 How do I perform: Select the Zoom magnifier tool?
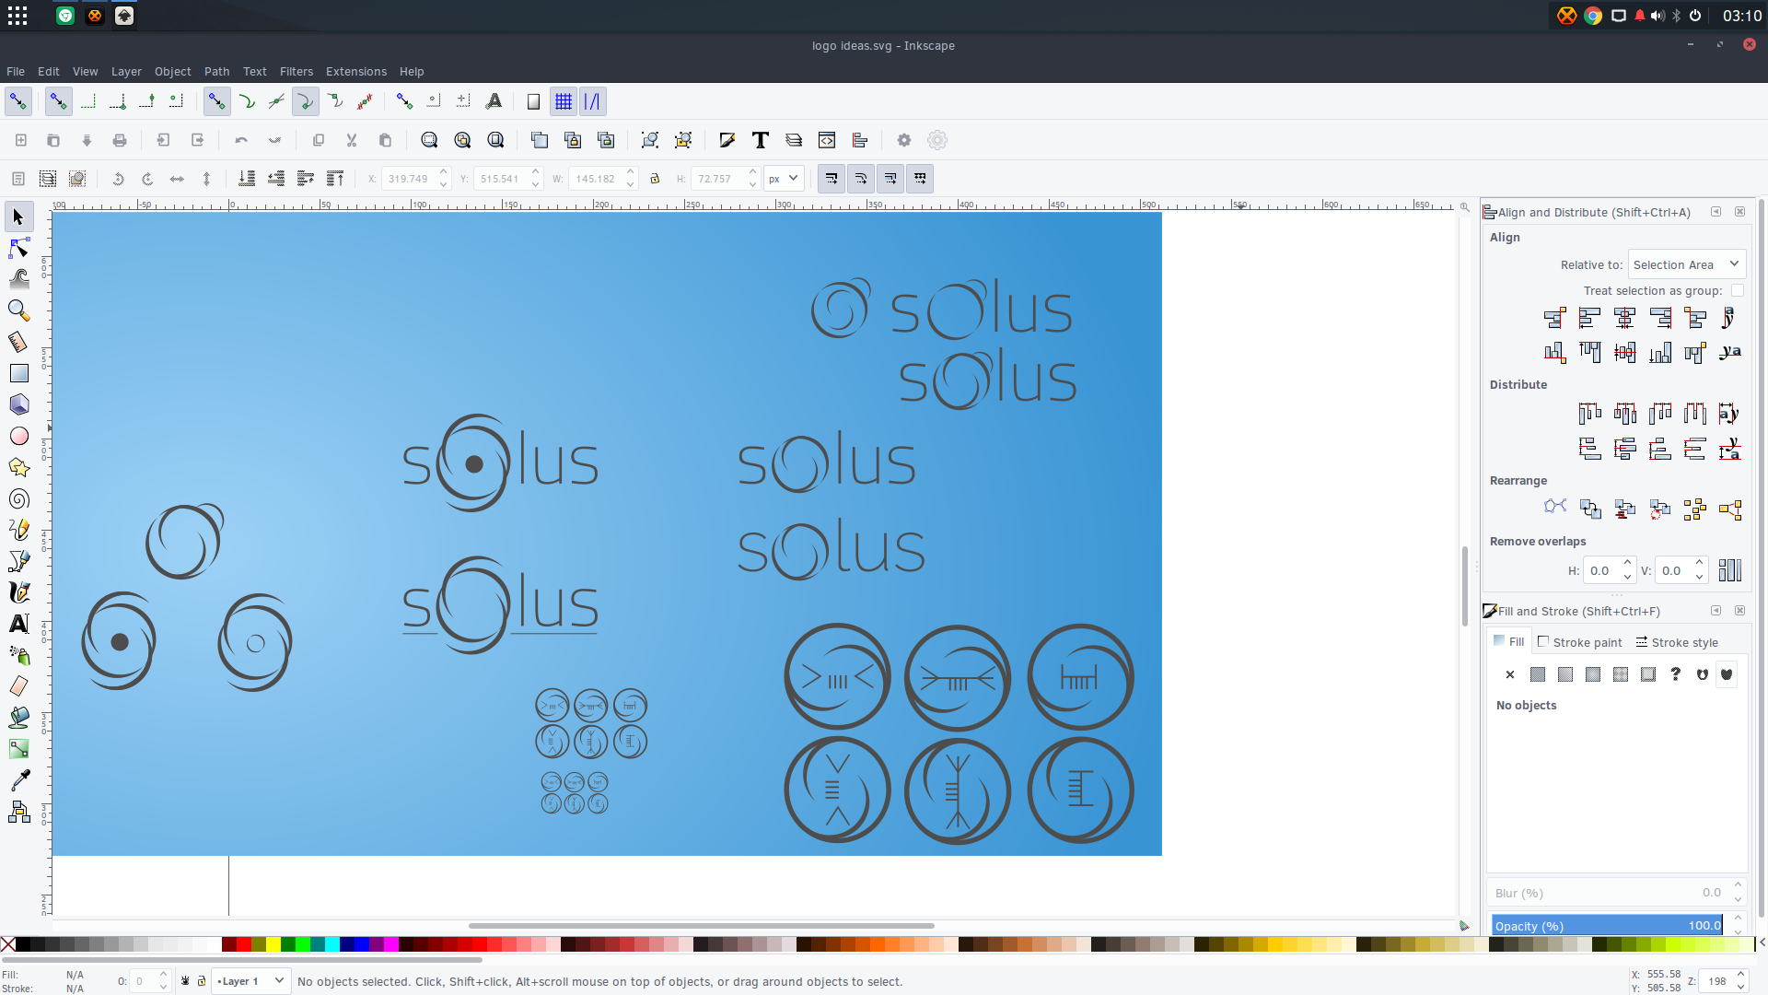pos(18,310)
